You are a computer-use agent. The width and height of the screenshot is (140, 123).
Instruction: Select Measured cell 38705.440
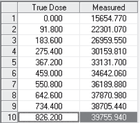point(108,106)
